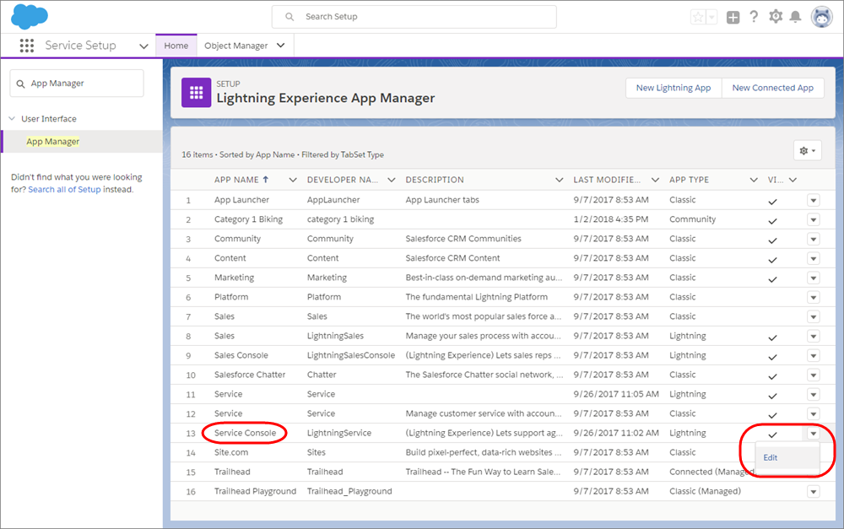Click the Trailhead Playground app name
Image resolution: width=844 pixels, height=529 pixels.
click(x=255, y=491)
